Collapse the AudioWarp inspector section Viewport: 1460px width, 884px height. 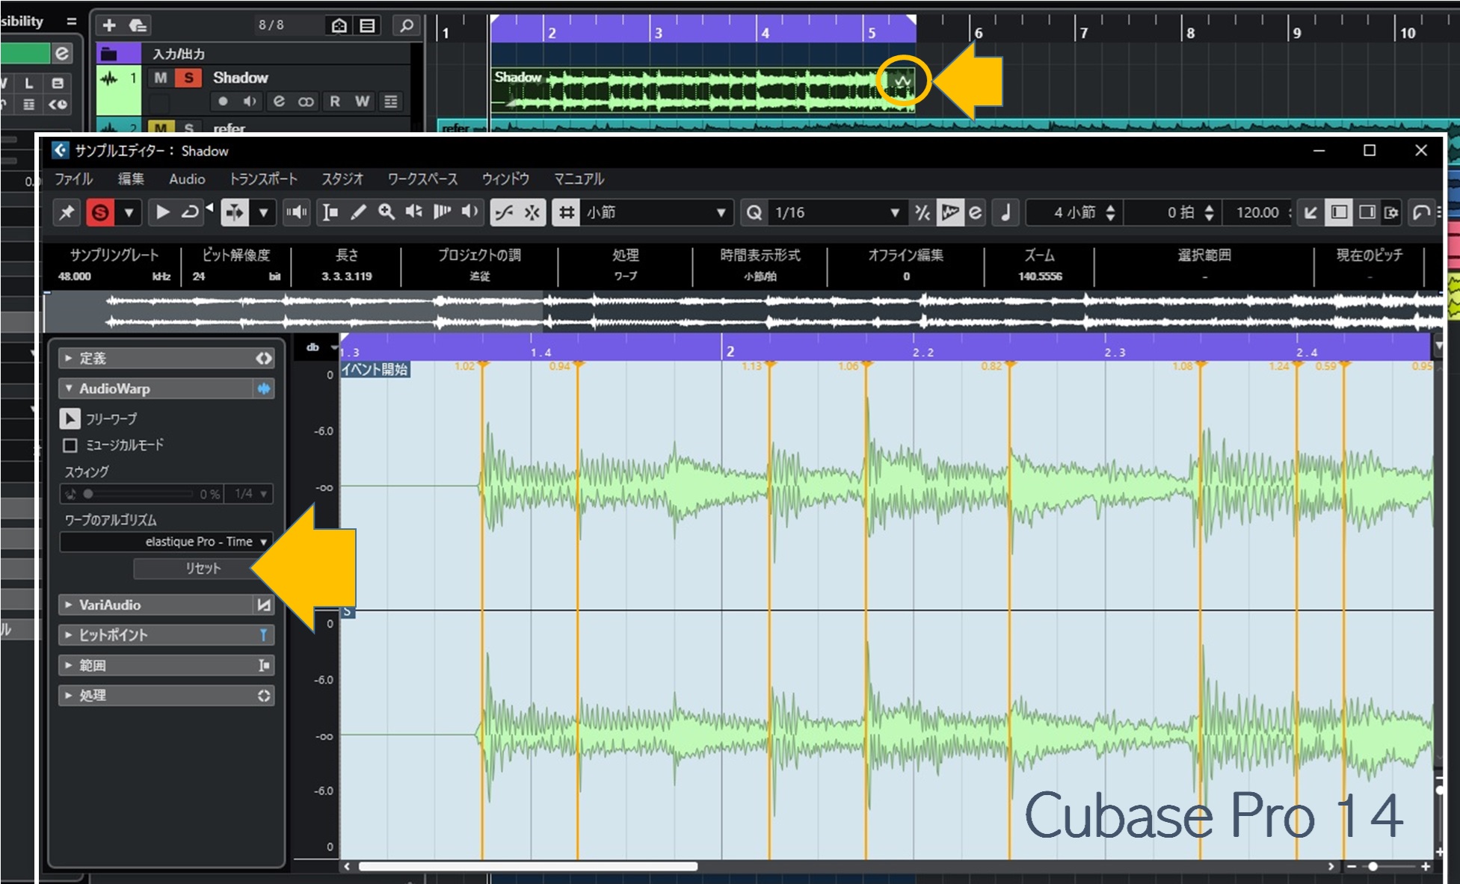167,389
